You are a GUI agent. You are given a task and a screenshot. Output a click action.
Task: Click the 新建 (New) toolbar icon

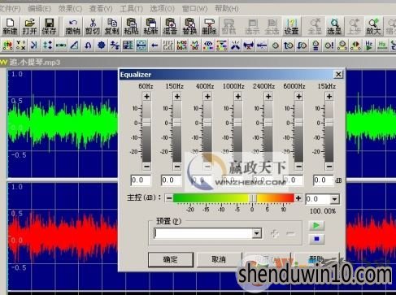(10, 26)
